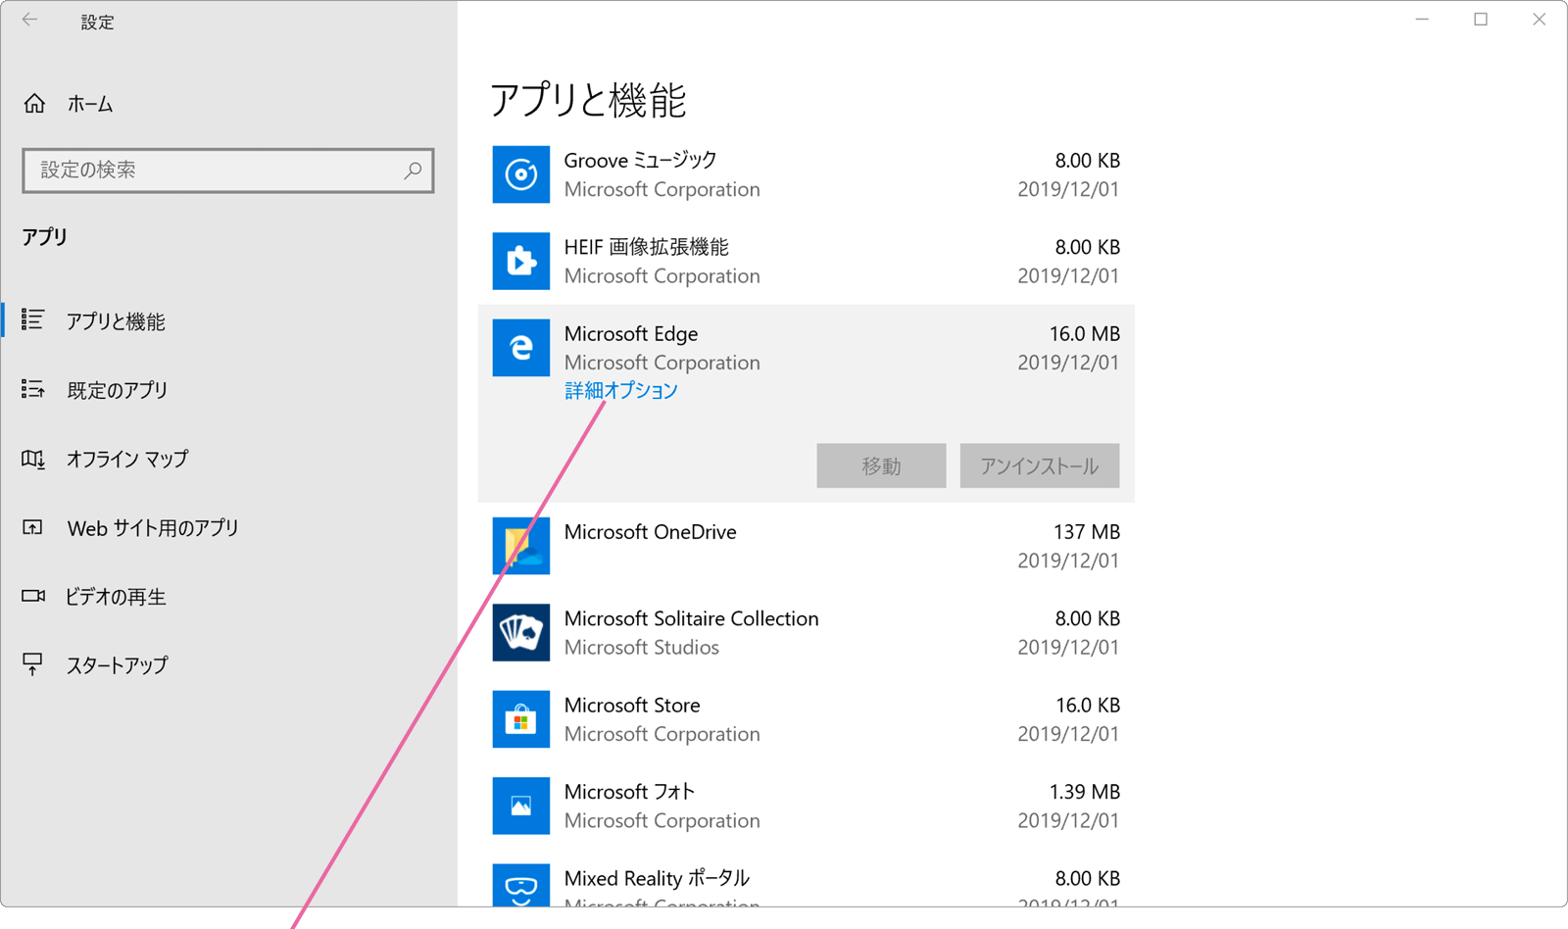Click the HEIF 画像拡張機能 app icon
The width and height of the screenshot is (1568, 929).
[520, 261]
